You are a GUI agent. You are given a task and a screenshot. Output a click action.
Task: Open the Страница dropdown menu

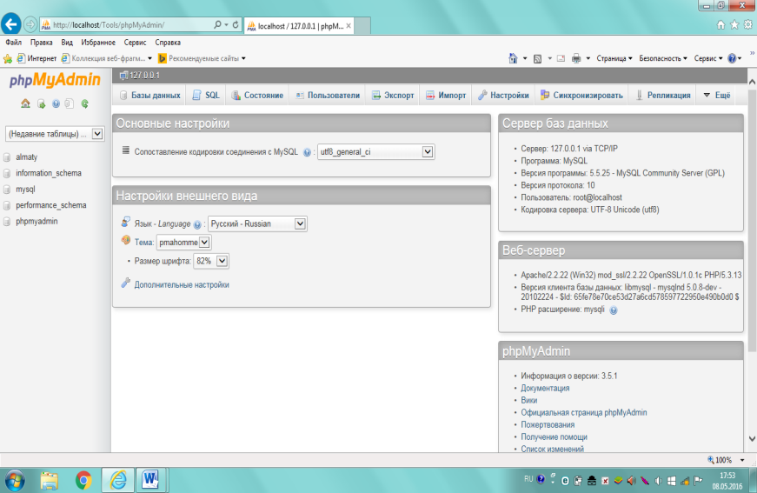click(x=614, y=58)
